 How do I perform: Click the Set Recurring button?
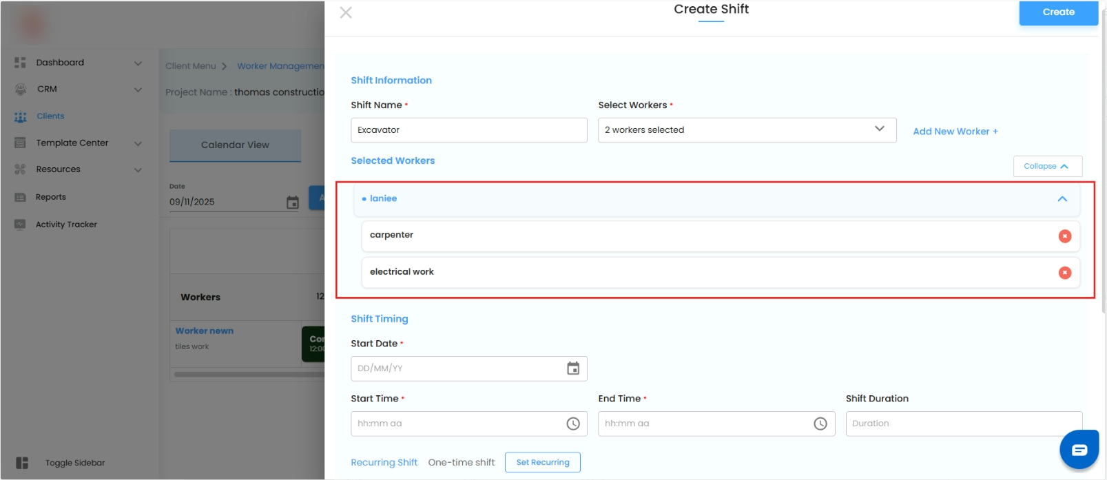(x=543, y=462)
